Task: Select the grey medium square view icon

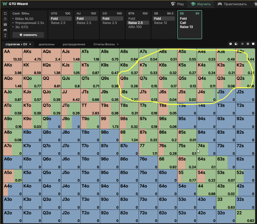Action: [x=248, y=44]
